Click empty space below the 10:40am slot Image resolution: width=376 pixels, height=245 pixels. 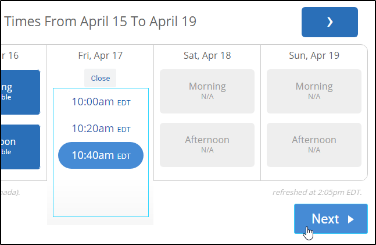coord(101,195)
